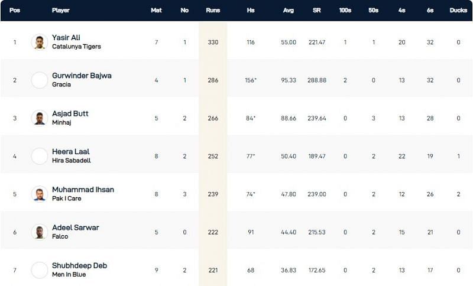Sort table by SR column header
This screenshot has width=473, height=286.
pos(317,11)
